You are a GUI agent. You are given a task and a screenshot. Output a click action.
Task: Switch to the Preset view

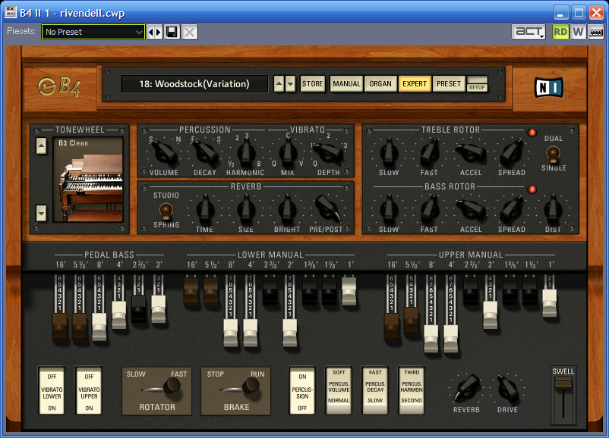[x=449, y=83]
